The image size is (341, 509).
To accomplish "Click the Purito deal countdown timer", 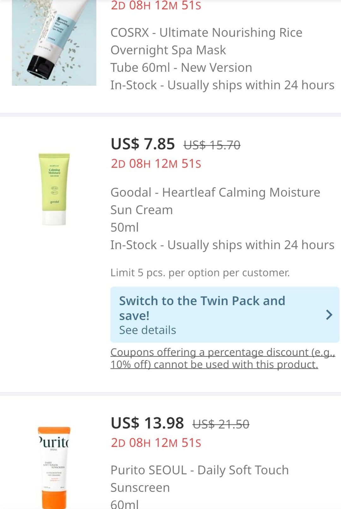I will pyautogui.click(x=156, y=443).
